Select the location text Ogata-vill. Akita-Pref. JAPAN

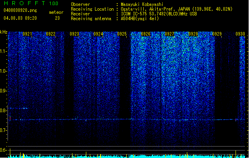pos(155,9)
